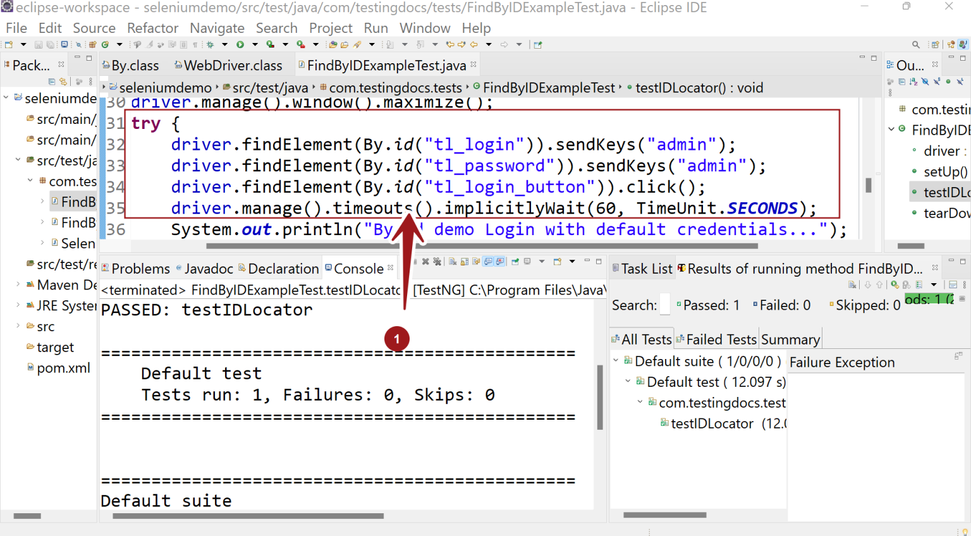The image size is (971, 536).
Task: Select the Save All icon in the toolbar
Action: [x=50, y=44]
